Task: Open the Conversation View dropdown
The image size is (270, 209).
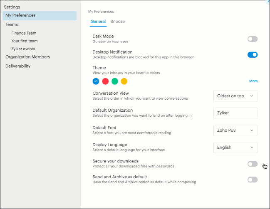Action: [235, 96]
